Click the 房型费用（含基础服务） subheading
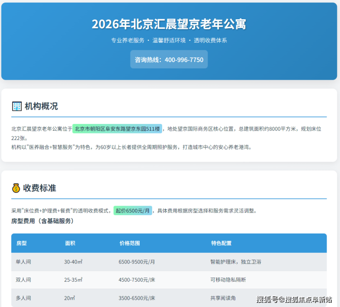Screen dimensions: 340x307 point(42,221)
